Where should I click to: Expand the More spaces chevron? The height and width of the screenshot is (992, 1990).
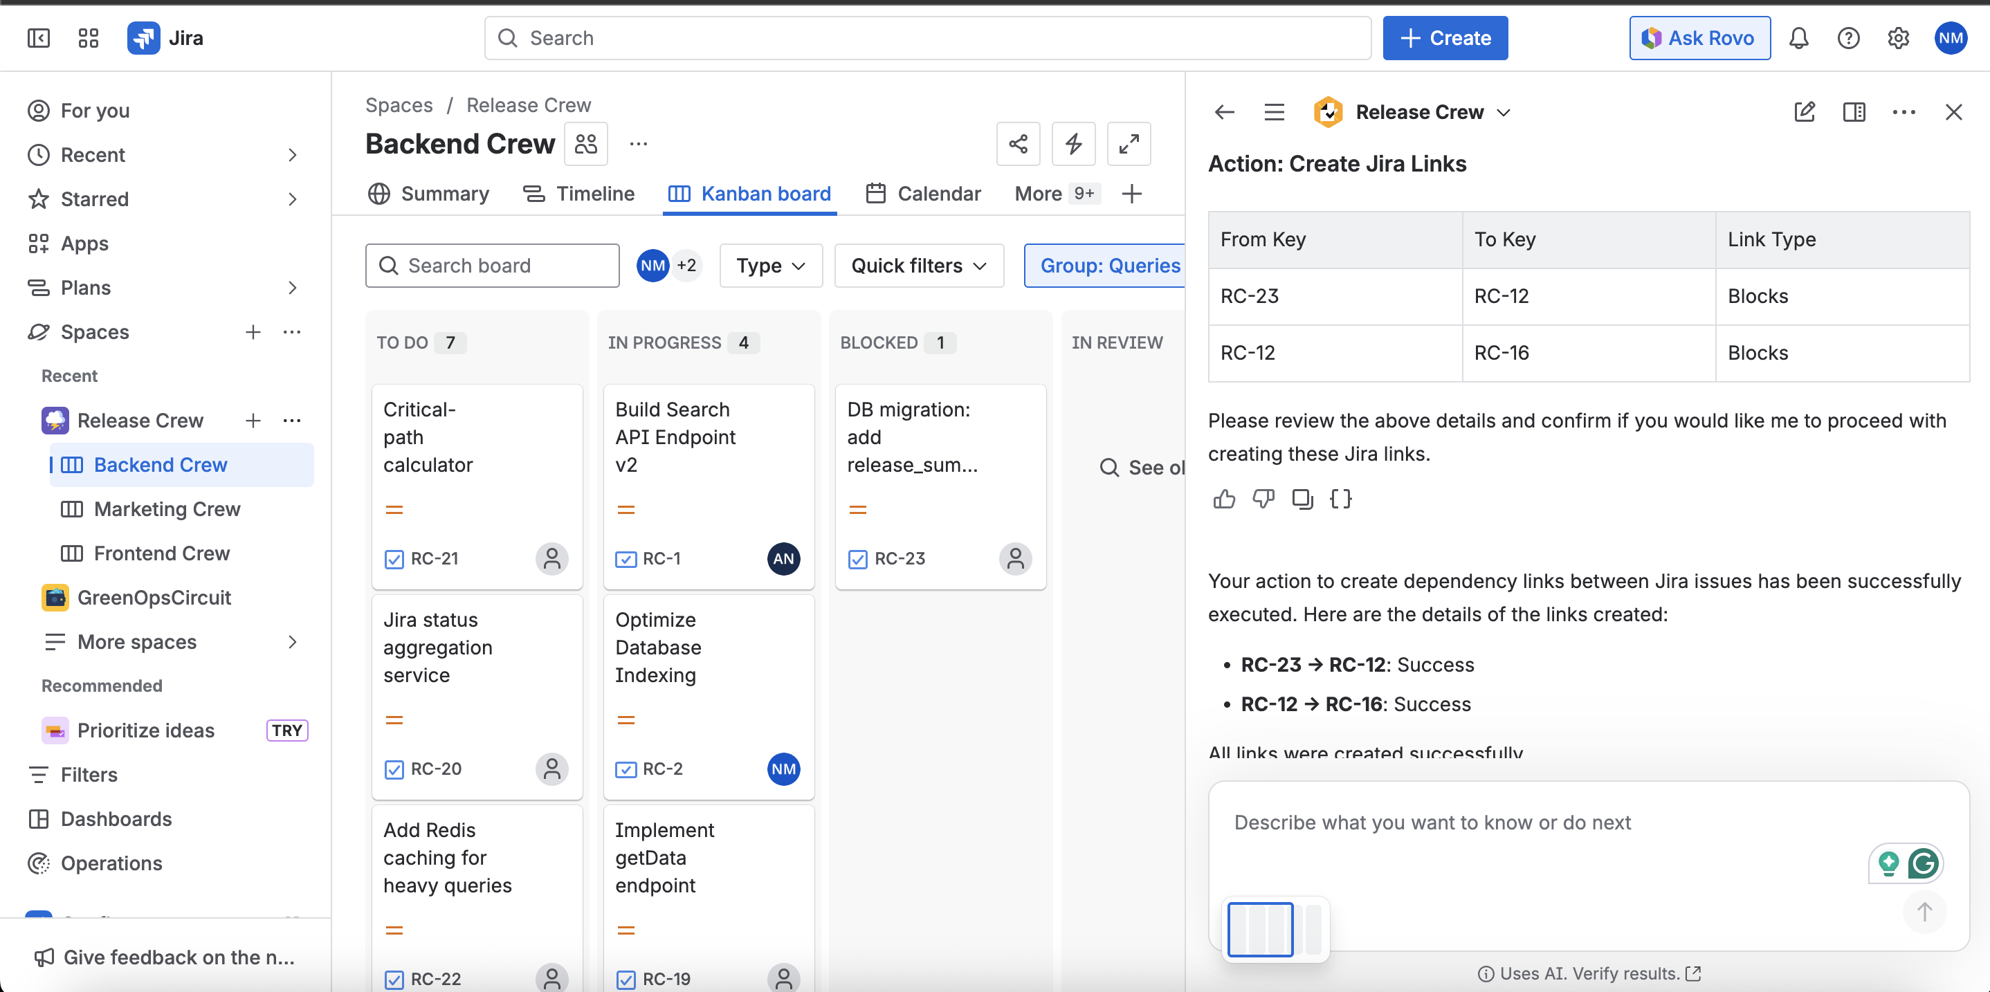[292, 642]
